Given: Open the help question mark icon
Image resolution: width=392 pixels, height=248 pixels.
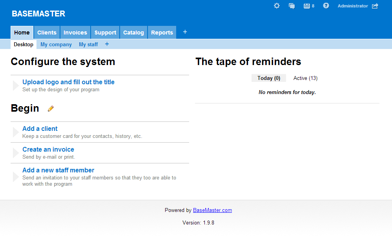Looking at the screenshot, I should tap(326, 5).
